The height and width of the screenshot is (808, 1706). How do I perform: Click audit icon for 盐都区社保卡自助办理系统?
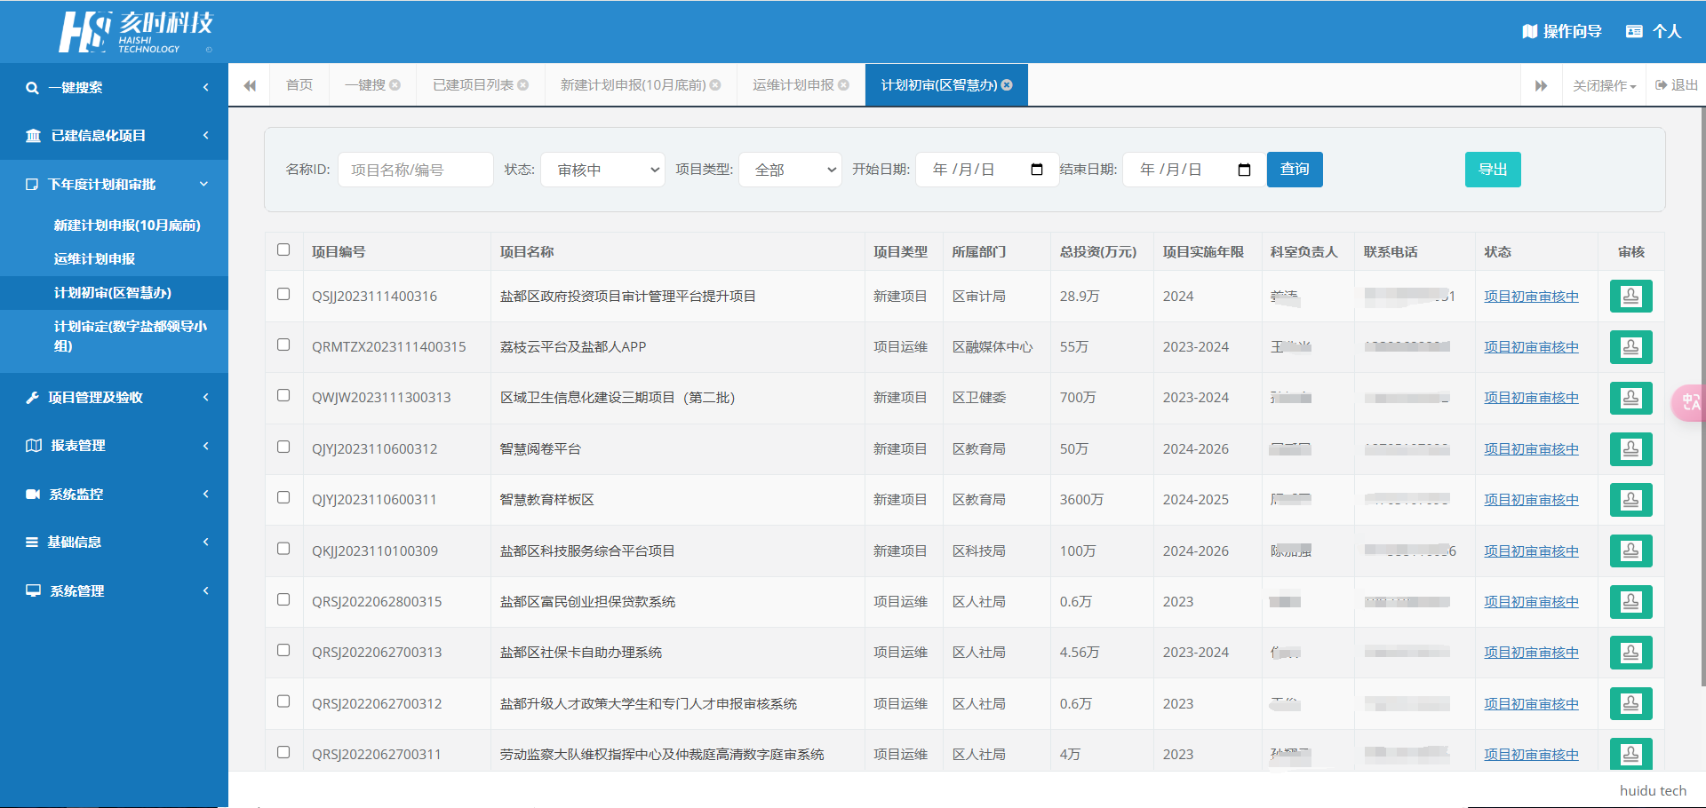click(x=1630, y=653)
